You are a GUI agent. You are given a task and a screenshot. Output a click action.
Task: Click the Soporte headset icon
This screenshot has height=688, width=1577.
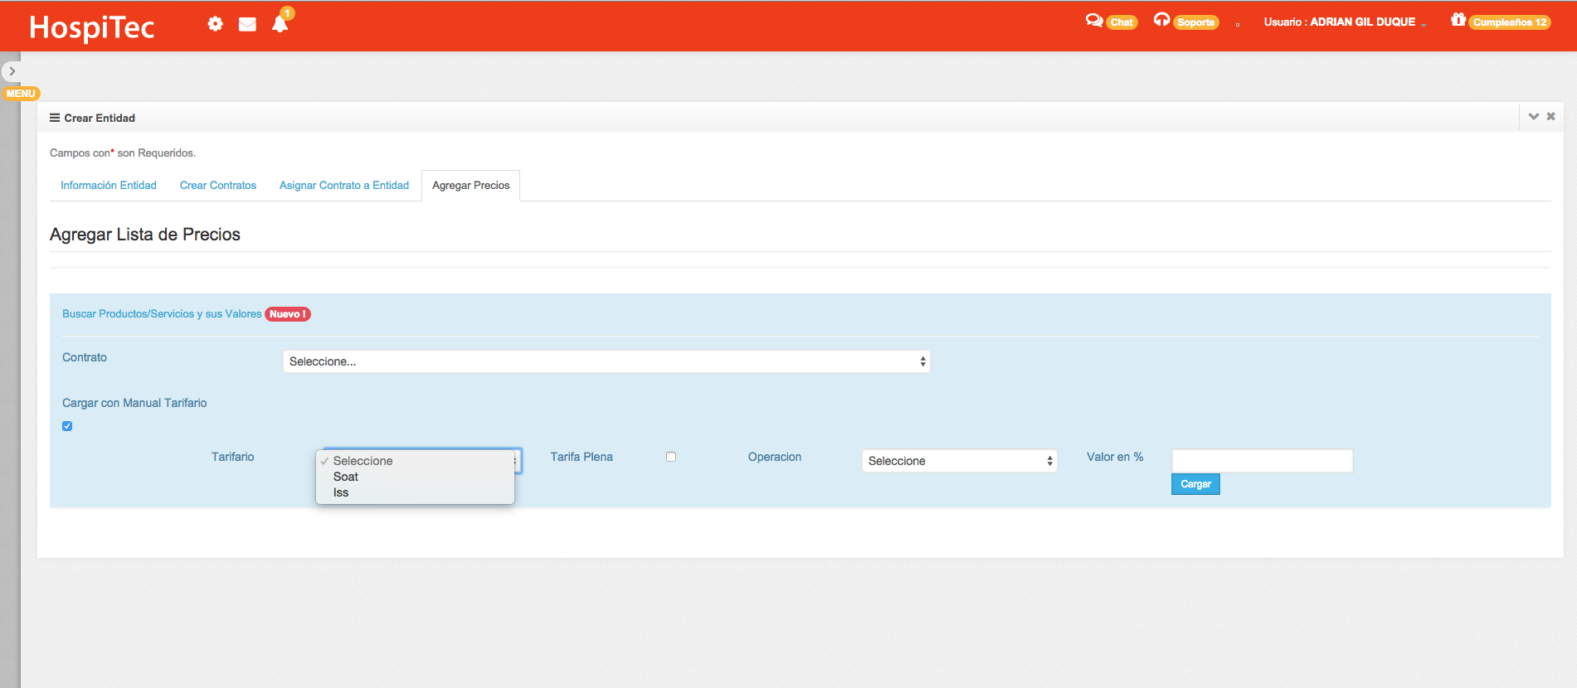[1161, 21]
